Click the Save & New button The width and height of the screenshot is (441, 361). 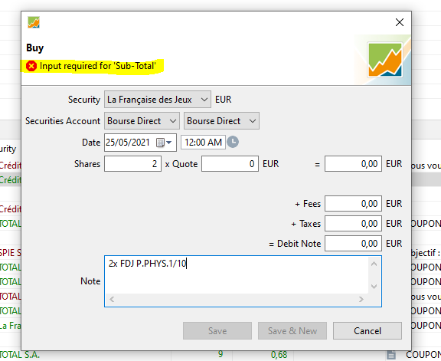click(292, 331)
